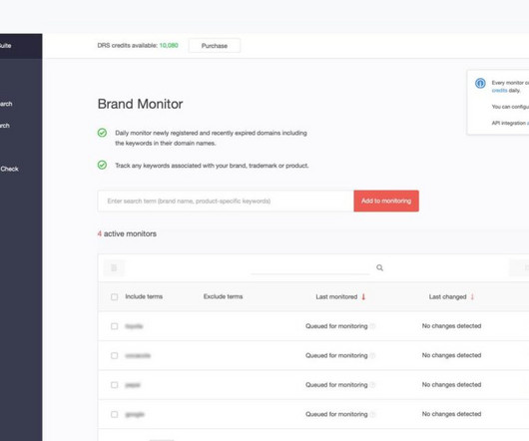Click the greyed bulk action icon above table

tap(114, 267)
